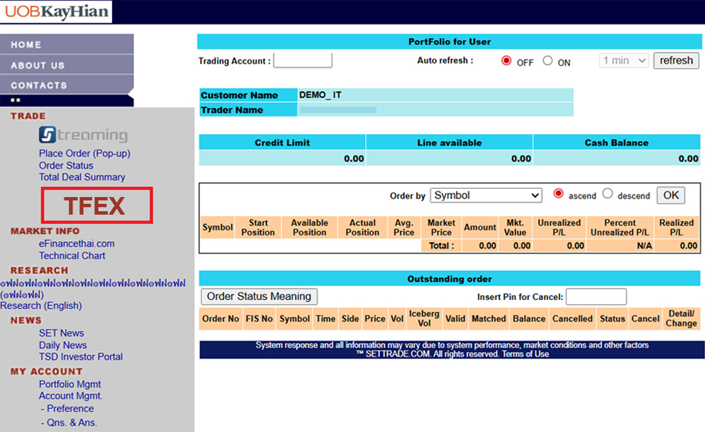Viewport: 705px width, 432px height.
Task: Select ascend sort radio button
Action: pyautogui.click(x=559, y=194)
